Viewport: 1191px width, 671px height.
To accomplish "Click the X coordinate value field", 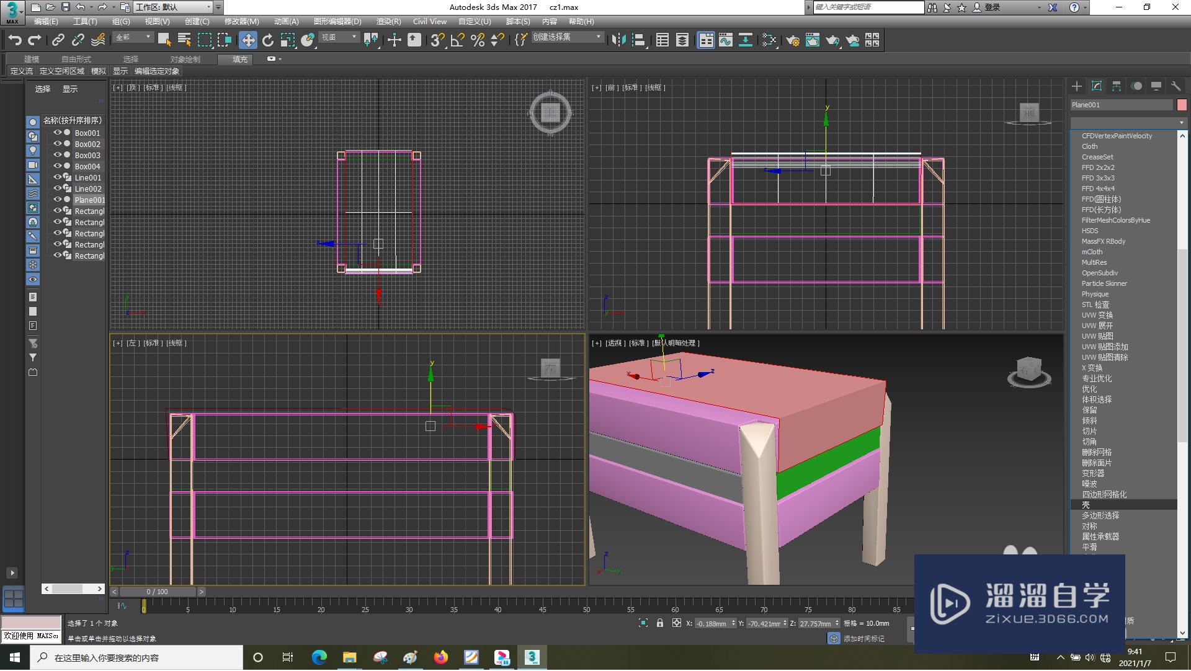I will 712,623.
